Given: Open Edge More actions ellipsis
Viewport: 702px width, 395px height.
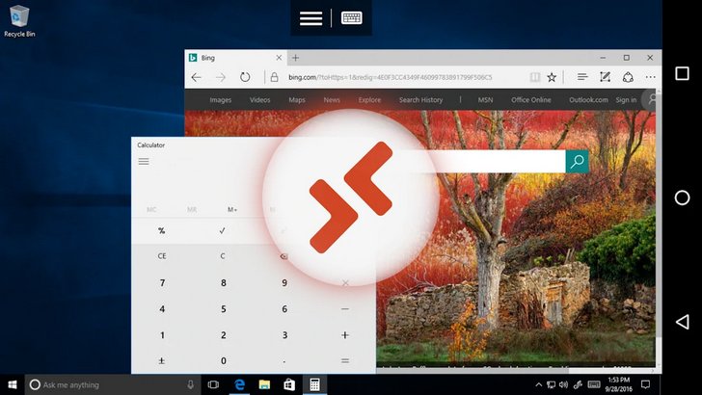Looking at the screenshot, I should (650, 77).
